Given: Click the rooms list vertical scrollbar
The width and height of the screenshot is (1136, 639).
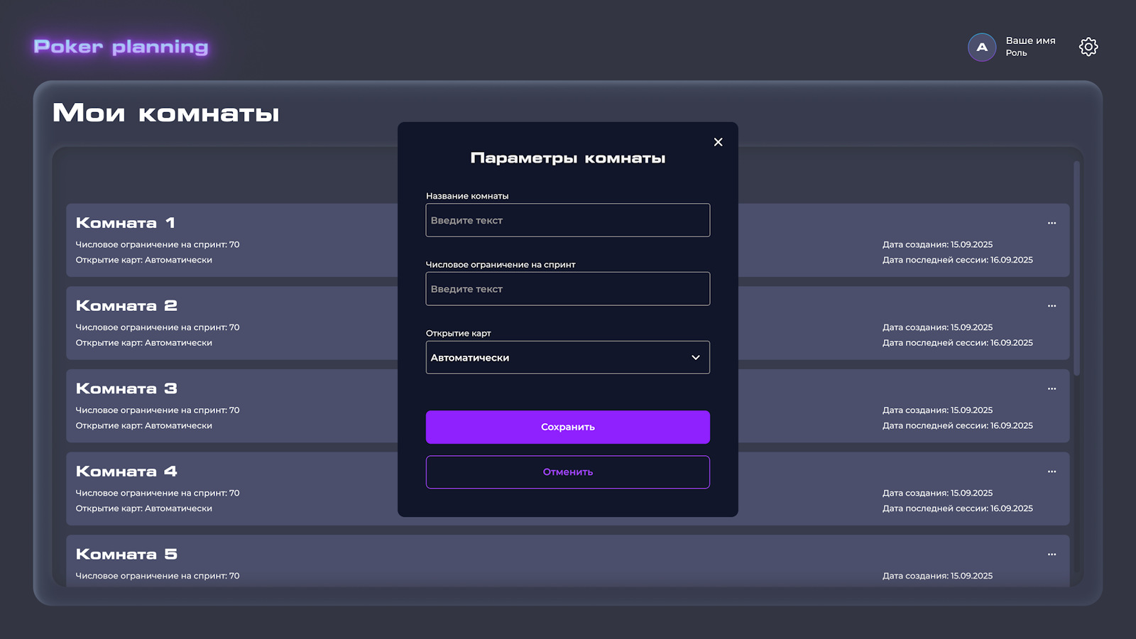Looking at the screenshot, I should pos(1076,270).
